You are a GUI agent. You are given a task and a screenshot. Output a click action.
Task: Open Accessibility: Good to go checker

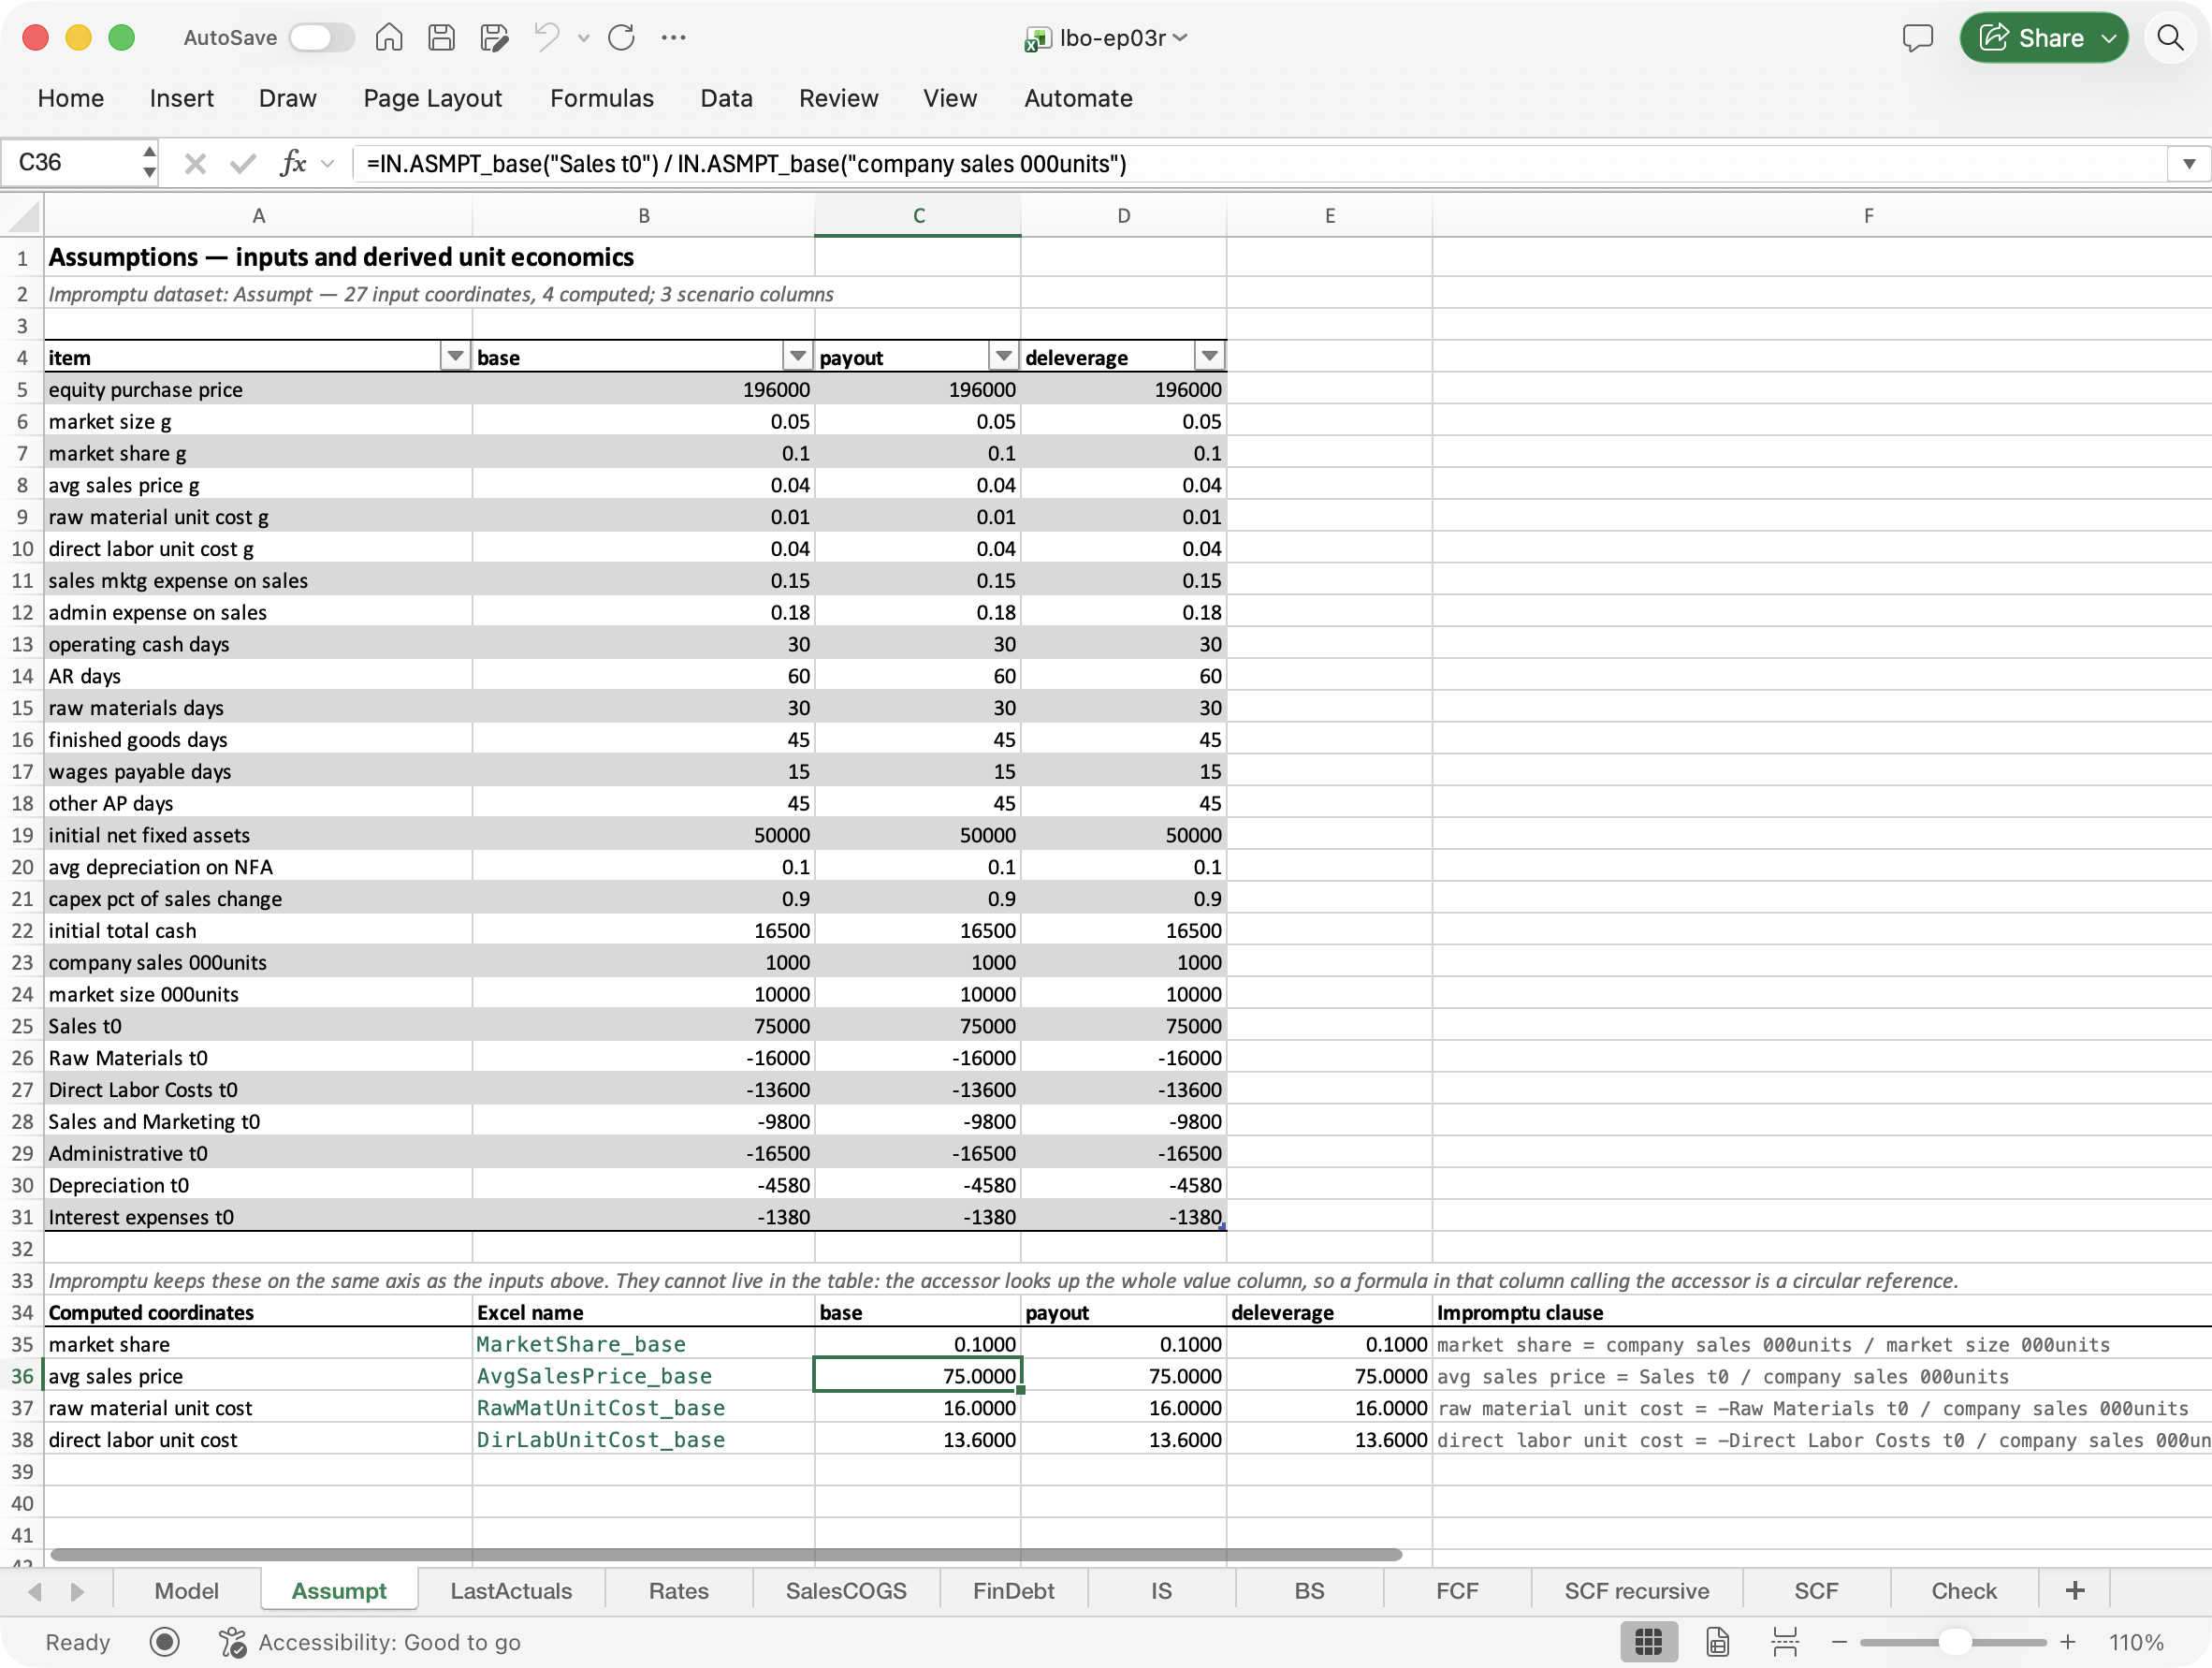(370, 1642)
